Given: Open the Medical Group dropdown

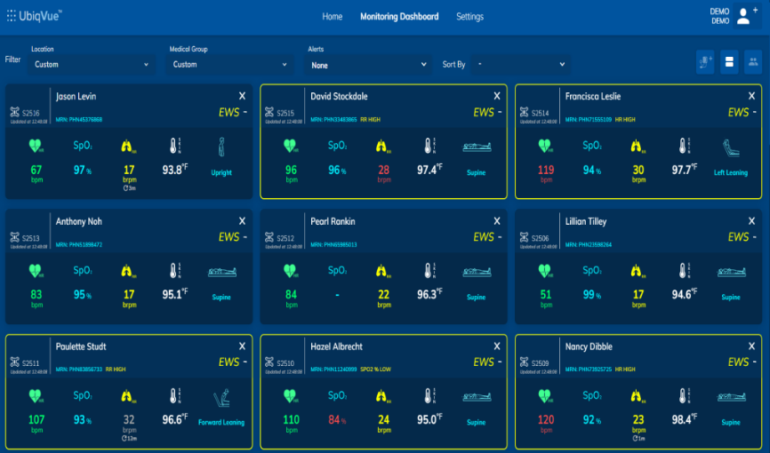Looking at the screenshot, I should 230,65.
